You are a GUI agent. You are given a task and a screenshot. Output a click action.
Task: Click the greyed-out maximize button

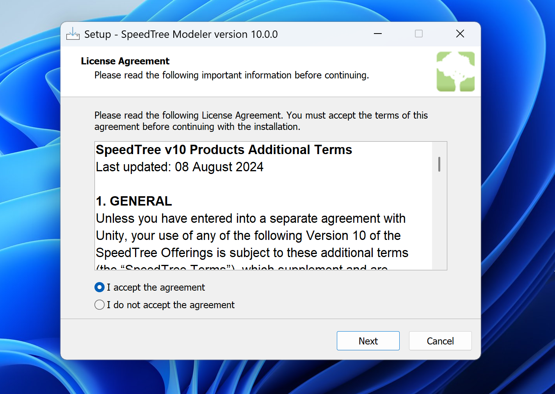coord(419,34)
